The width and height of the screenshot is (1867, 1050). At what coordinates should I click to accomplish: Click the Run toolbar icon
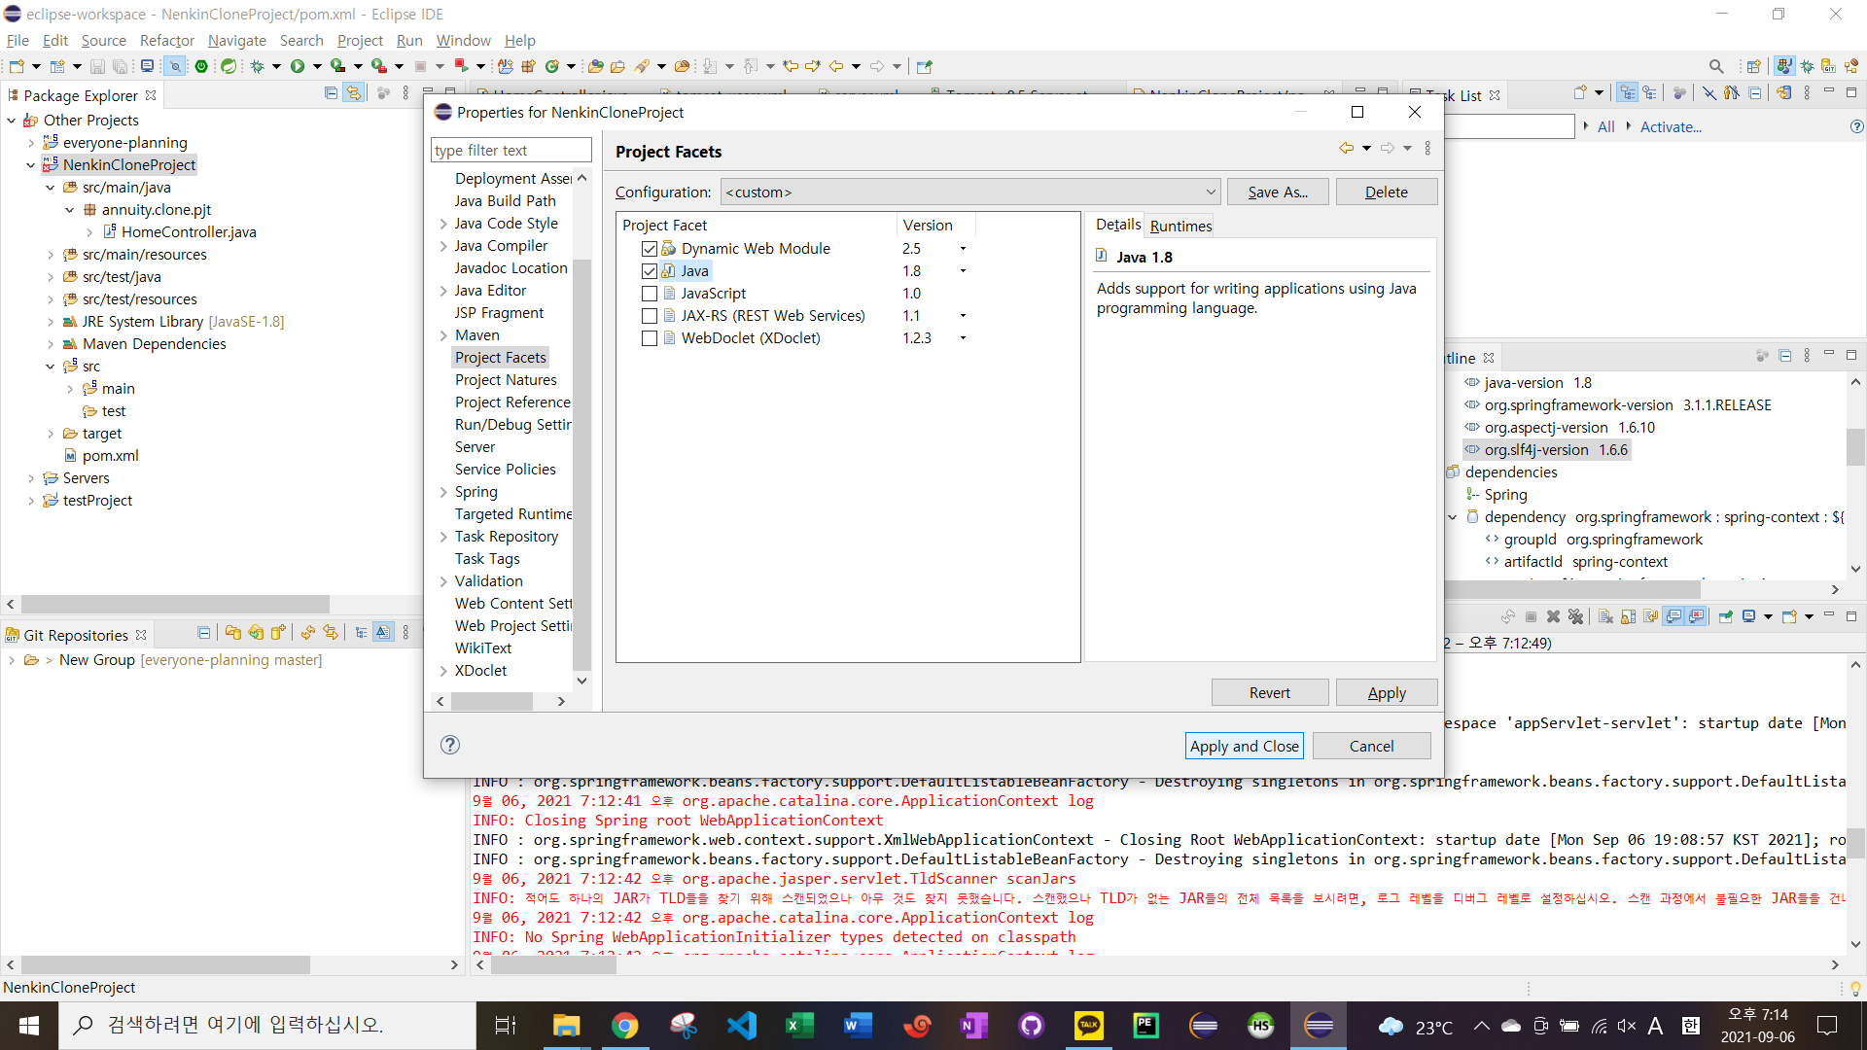298,66
